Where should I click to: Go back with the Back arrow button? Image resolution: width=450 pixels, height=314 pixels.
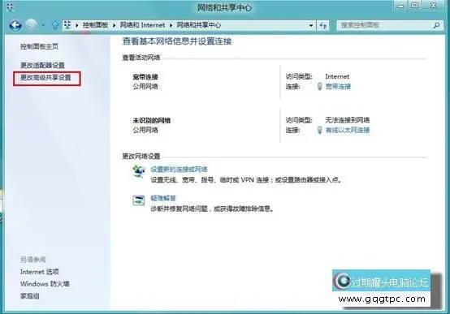(x=15, y=25)
